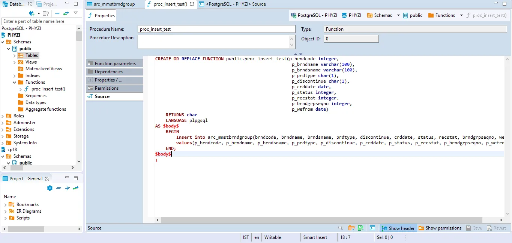Toggle the Show permissions option
The height and width of the screenshot is (243, 512).
(440, 228)
